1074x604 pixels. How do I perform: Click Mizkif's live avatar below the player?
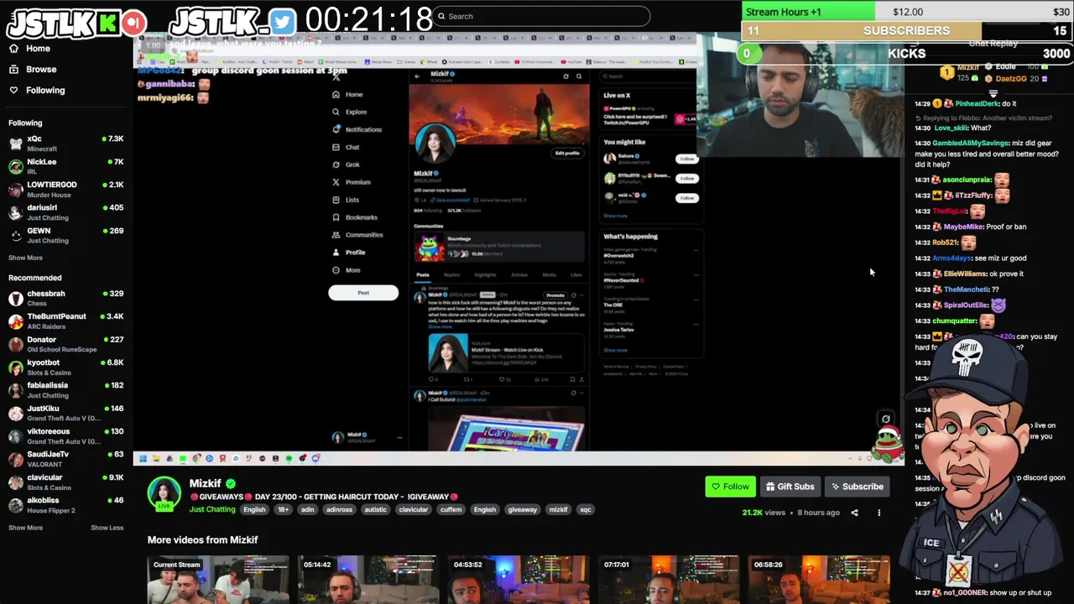pos(164,493)
